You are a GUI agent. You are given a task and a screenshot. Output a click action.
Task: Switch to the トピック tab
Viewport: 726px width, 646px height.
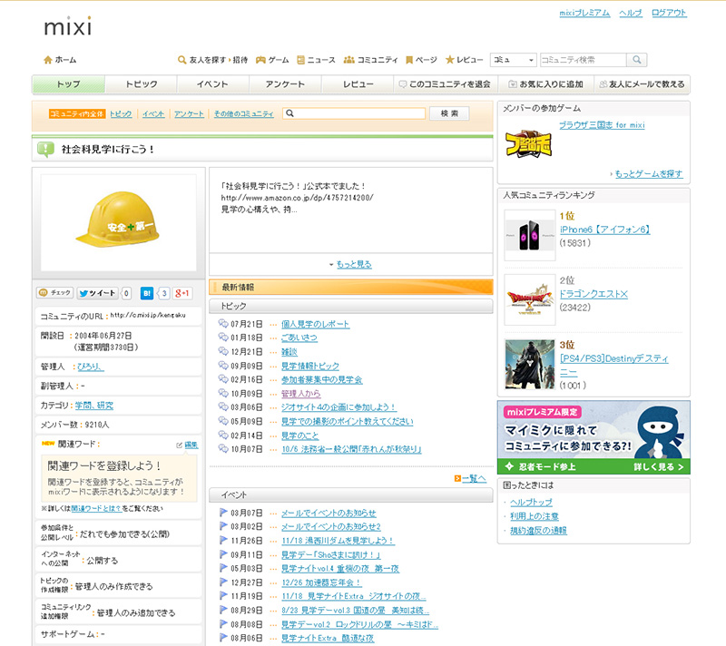[x=141, y=84]
